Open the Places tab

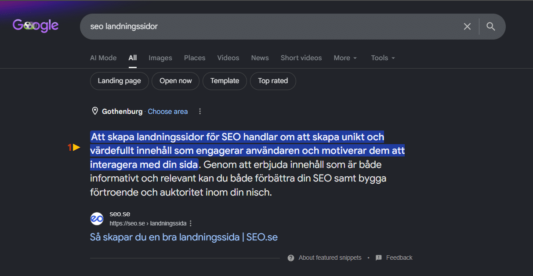click(x=195, y=58)
